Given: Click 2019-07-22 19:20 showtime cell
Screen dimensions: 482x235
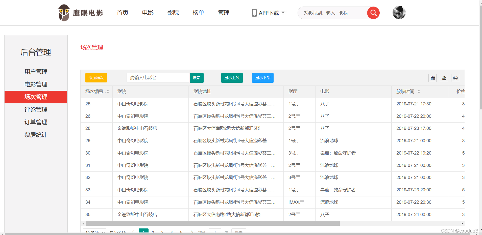Looking at the screenshot, I should point(414,153).
